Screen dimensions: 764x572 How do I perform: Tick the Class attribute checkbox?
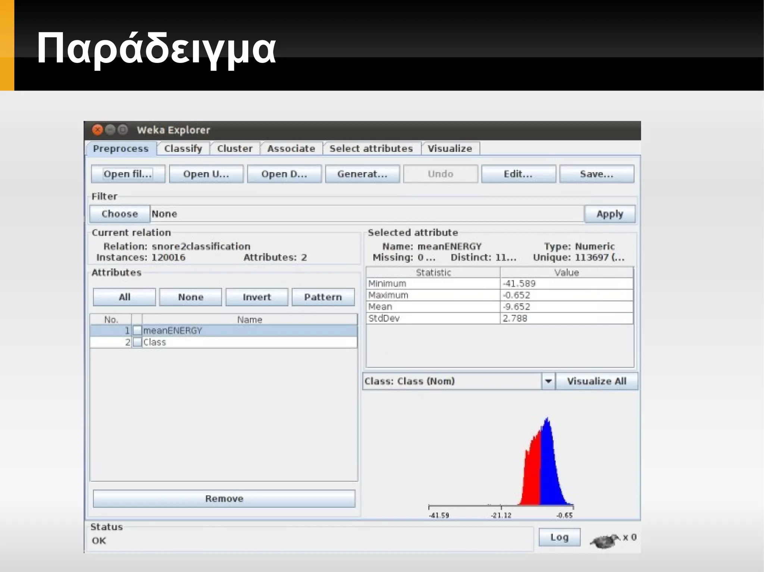pos(137,342)
